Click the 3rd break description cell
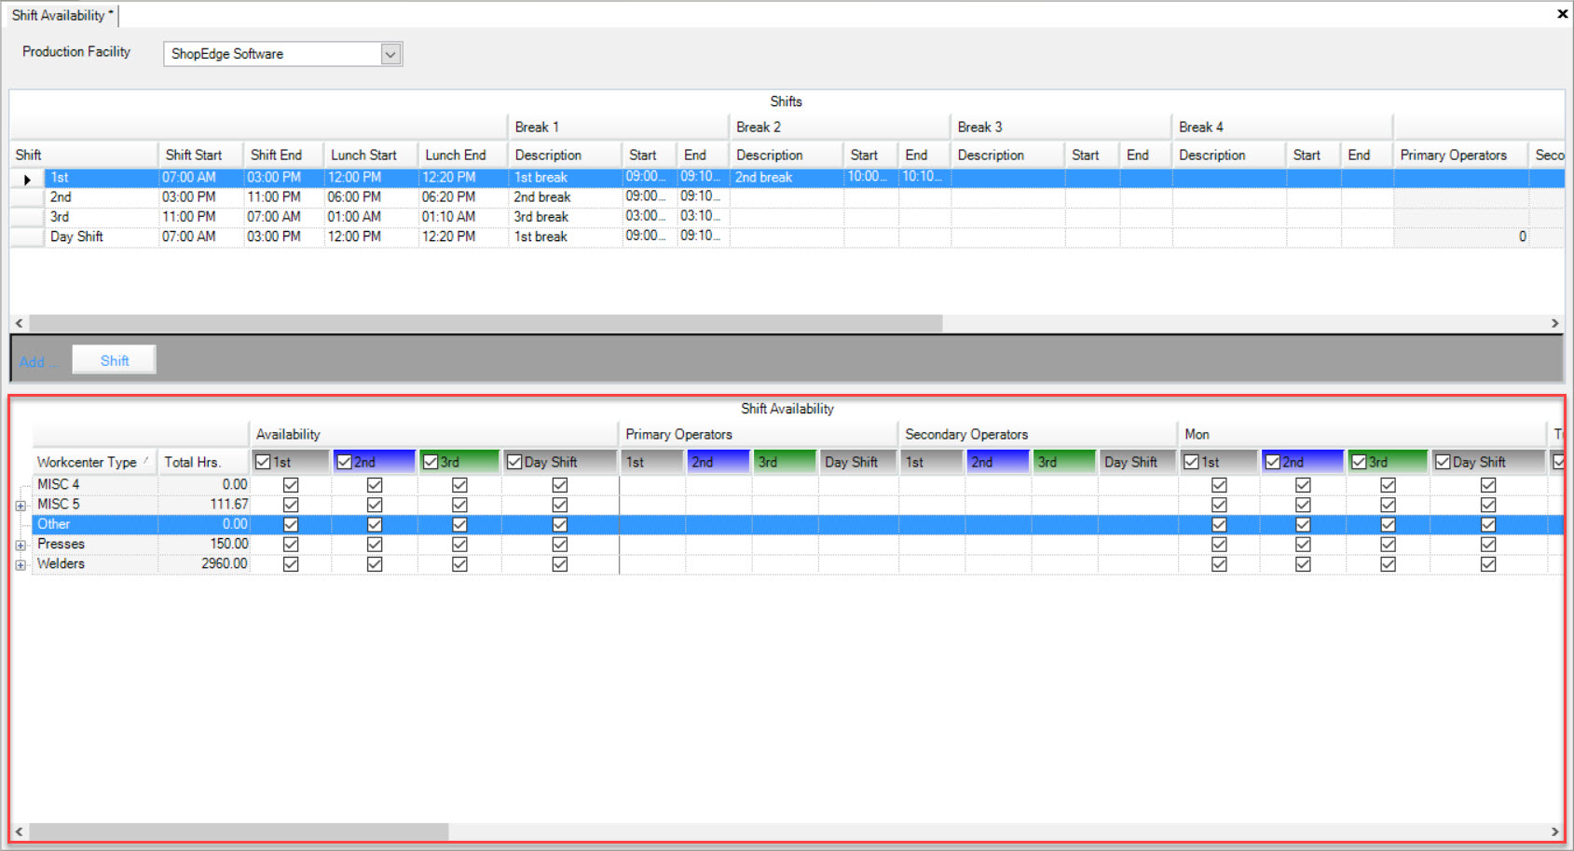 565,217
